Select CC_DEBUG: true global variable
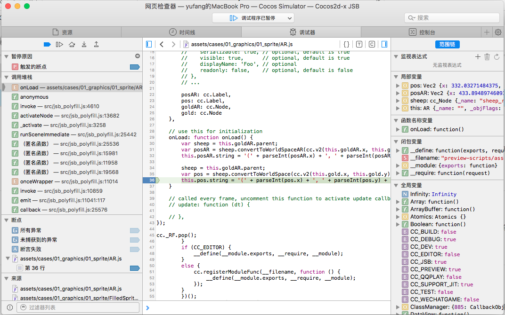The height and width of the screenshot is (315, 505). [448, 239]
